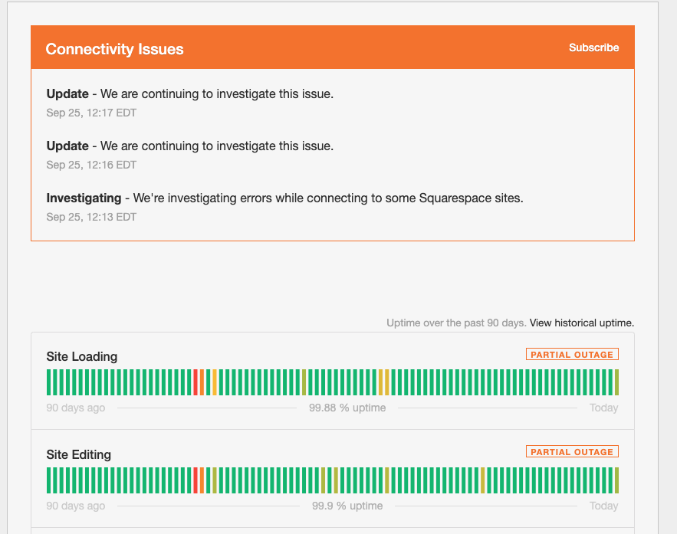677x534 pixels.
Task: Select the red bar in Site Editing uptime
Action: pos(196,480)
